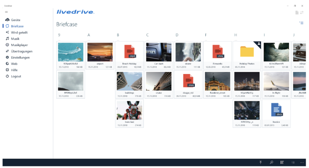309x168 pixels.
Task: Jump to the letter group F
Action: click(206, 35)
